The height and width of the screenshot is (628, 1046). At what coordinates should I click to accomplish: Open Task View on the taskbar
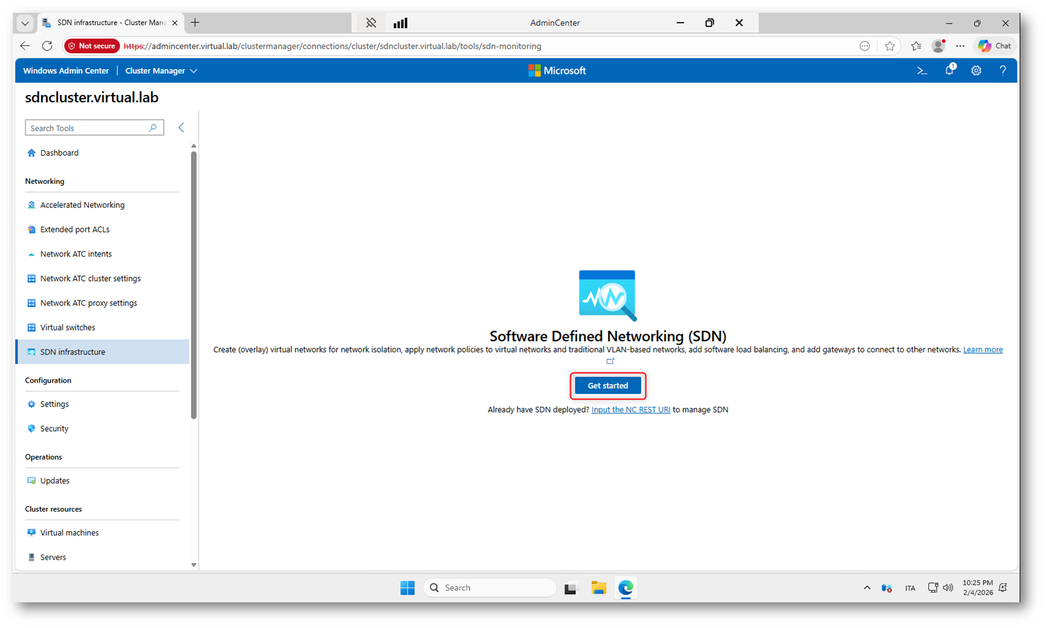click(570, 588)
